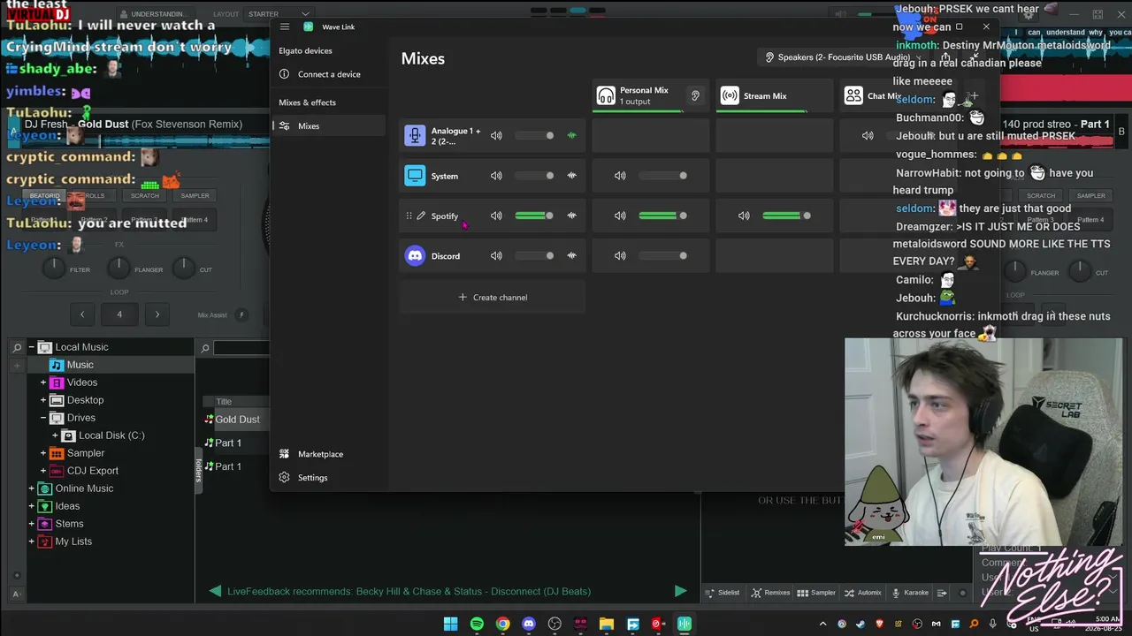
Task: Collapse the Drives folder
Action: tap(42, 418)
